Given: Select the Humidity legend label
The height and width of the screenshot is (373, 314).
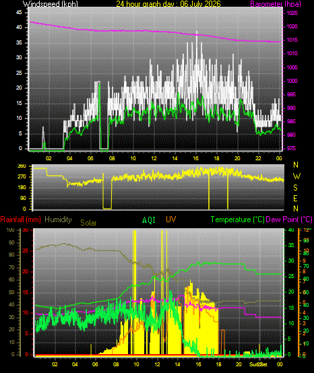Looking at the screenshot, I should click(x=58, y=219).
